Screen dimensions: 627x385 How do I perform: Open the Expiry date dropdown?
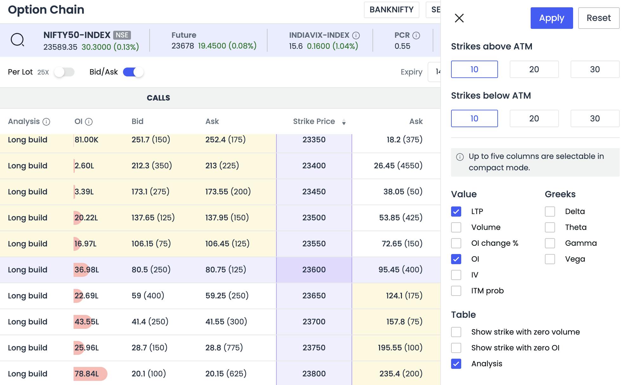pos(435,72)
